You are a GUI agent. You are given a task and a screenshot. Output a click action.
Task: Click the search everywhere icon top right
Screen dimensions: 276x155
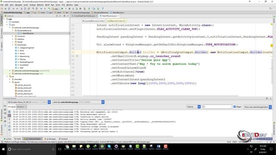tap(270, 9)
